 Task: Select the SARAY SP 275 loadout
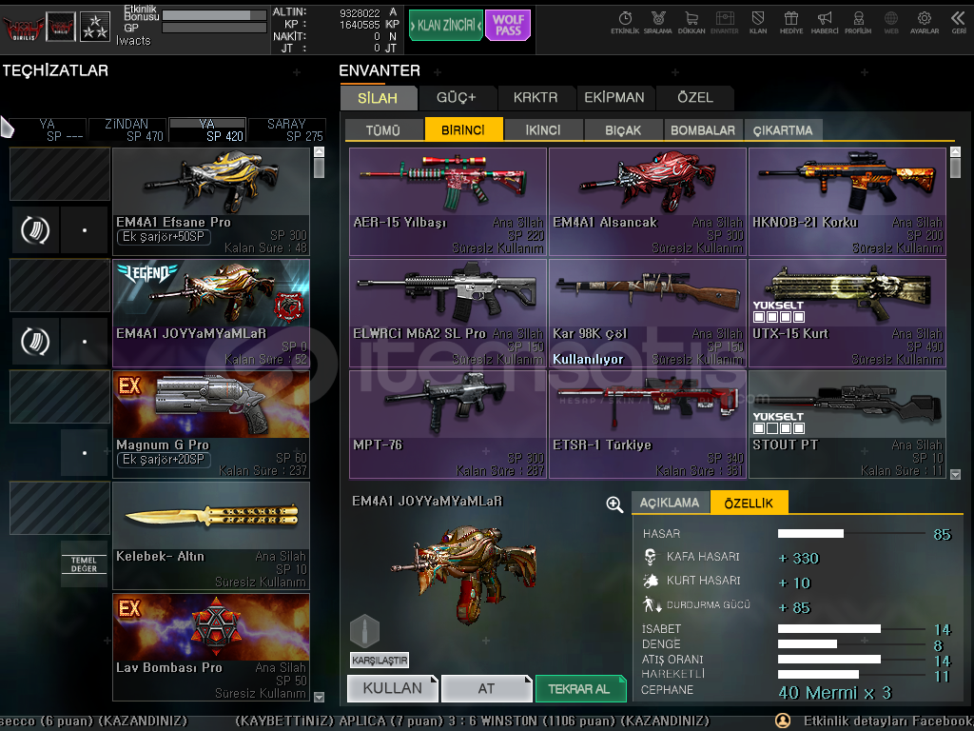(286, 130)
